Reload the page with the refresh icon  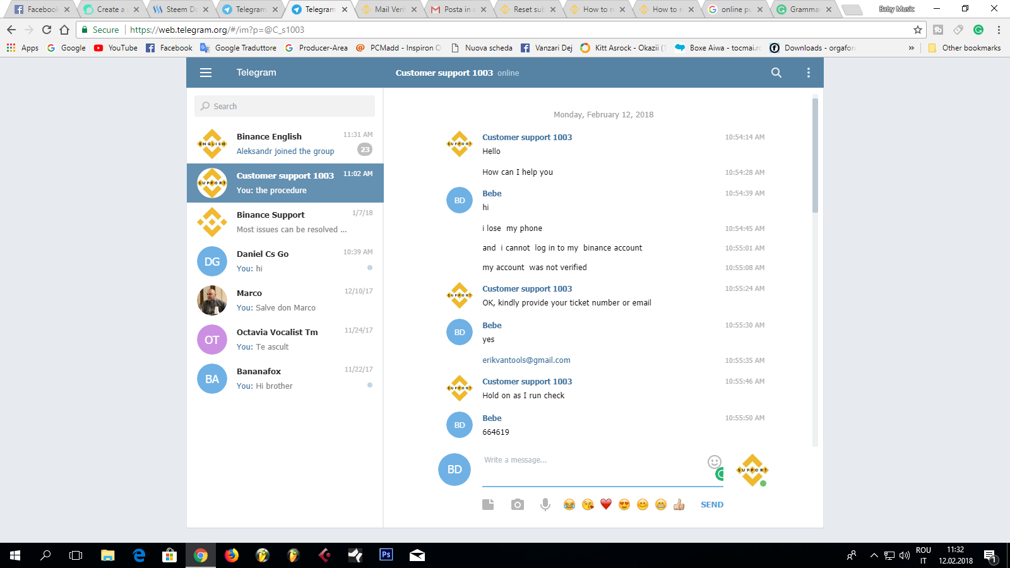point(47,30)
